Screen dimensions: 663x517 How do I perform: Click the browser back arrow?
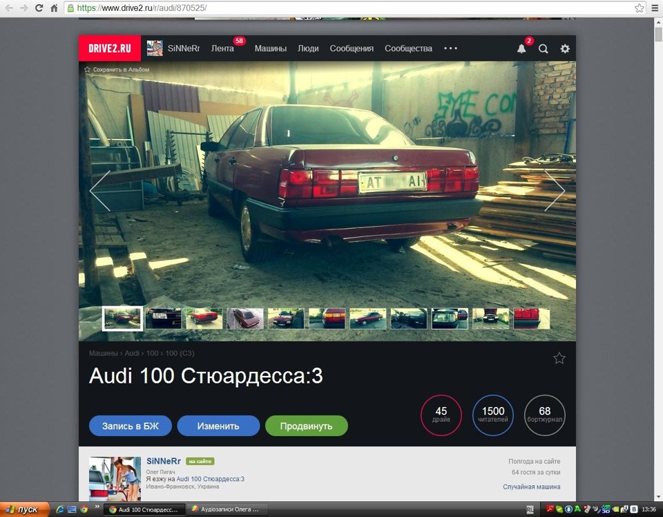pos(9,8)
